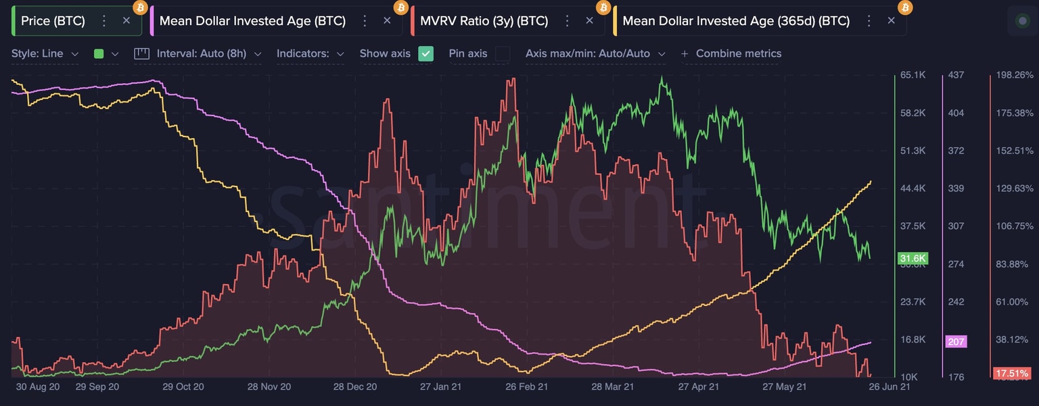
Task: Disable the Show axis checkbox
Action: point(425,53)
